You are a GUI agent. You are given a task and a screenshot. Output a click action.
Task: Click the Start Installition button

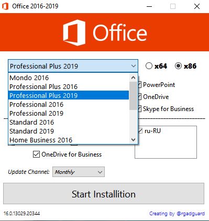click(x=104, y=193)
